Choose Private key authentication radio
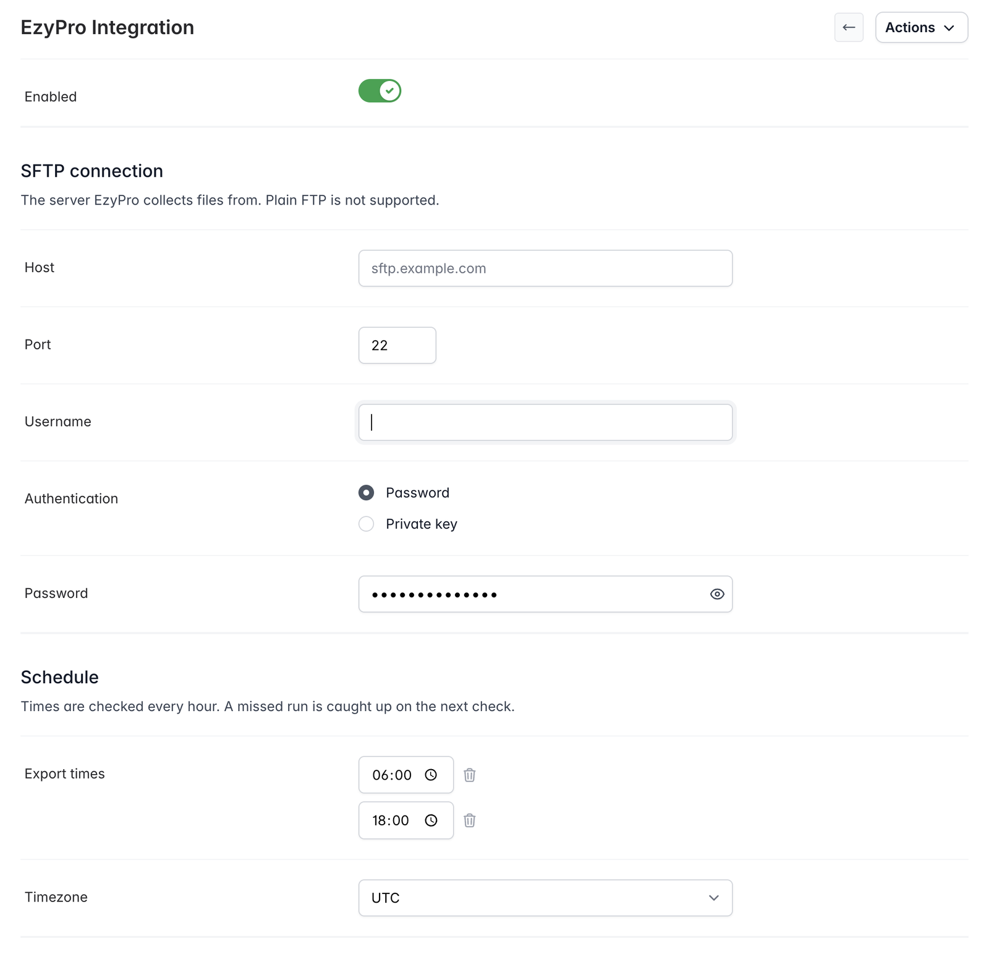 [x=367, y=524]
